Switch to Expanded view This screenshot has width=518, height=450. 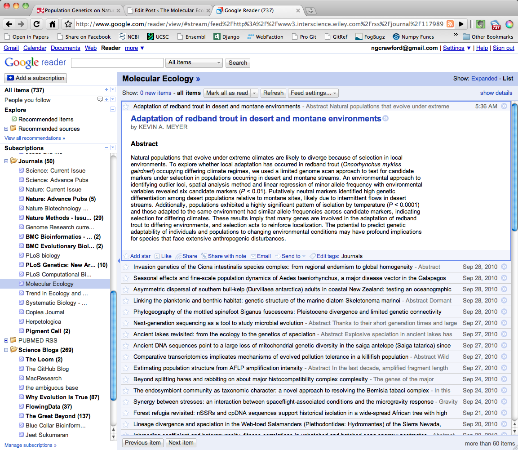click(484, 78)
